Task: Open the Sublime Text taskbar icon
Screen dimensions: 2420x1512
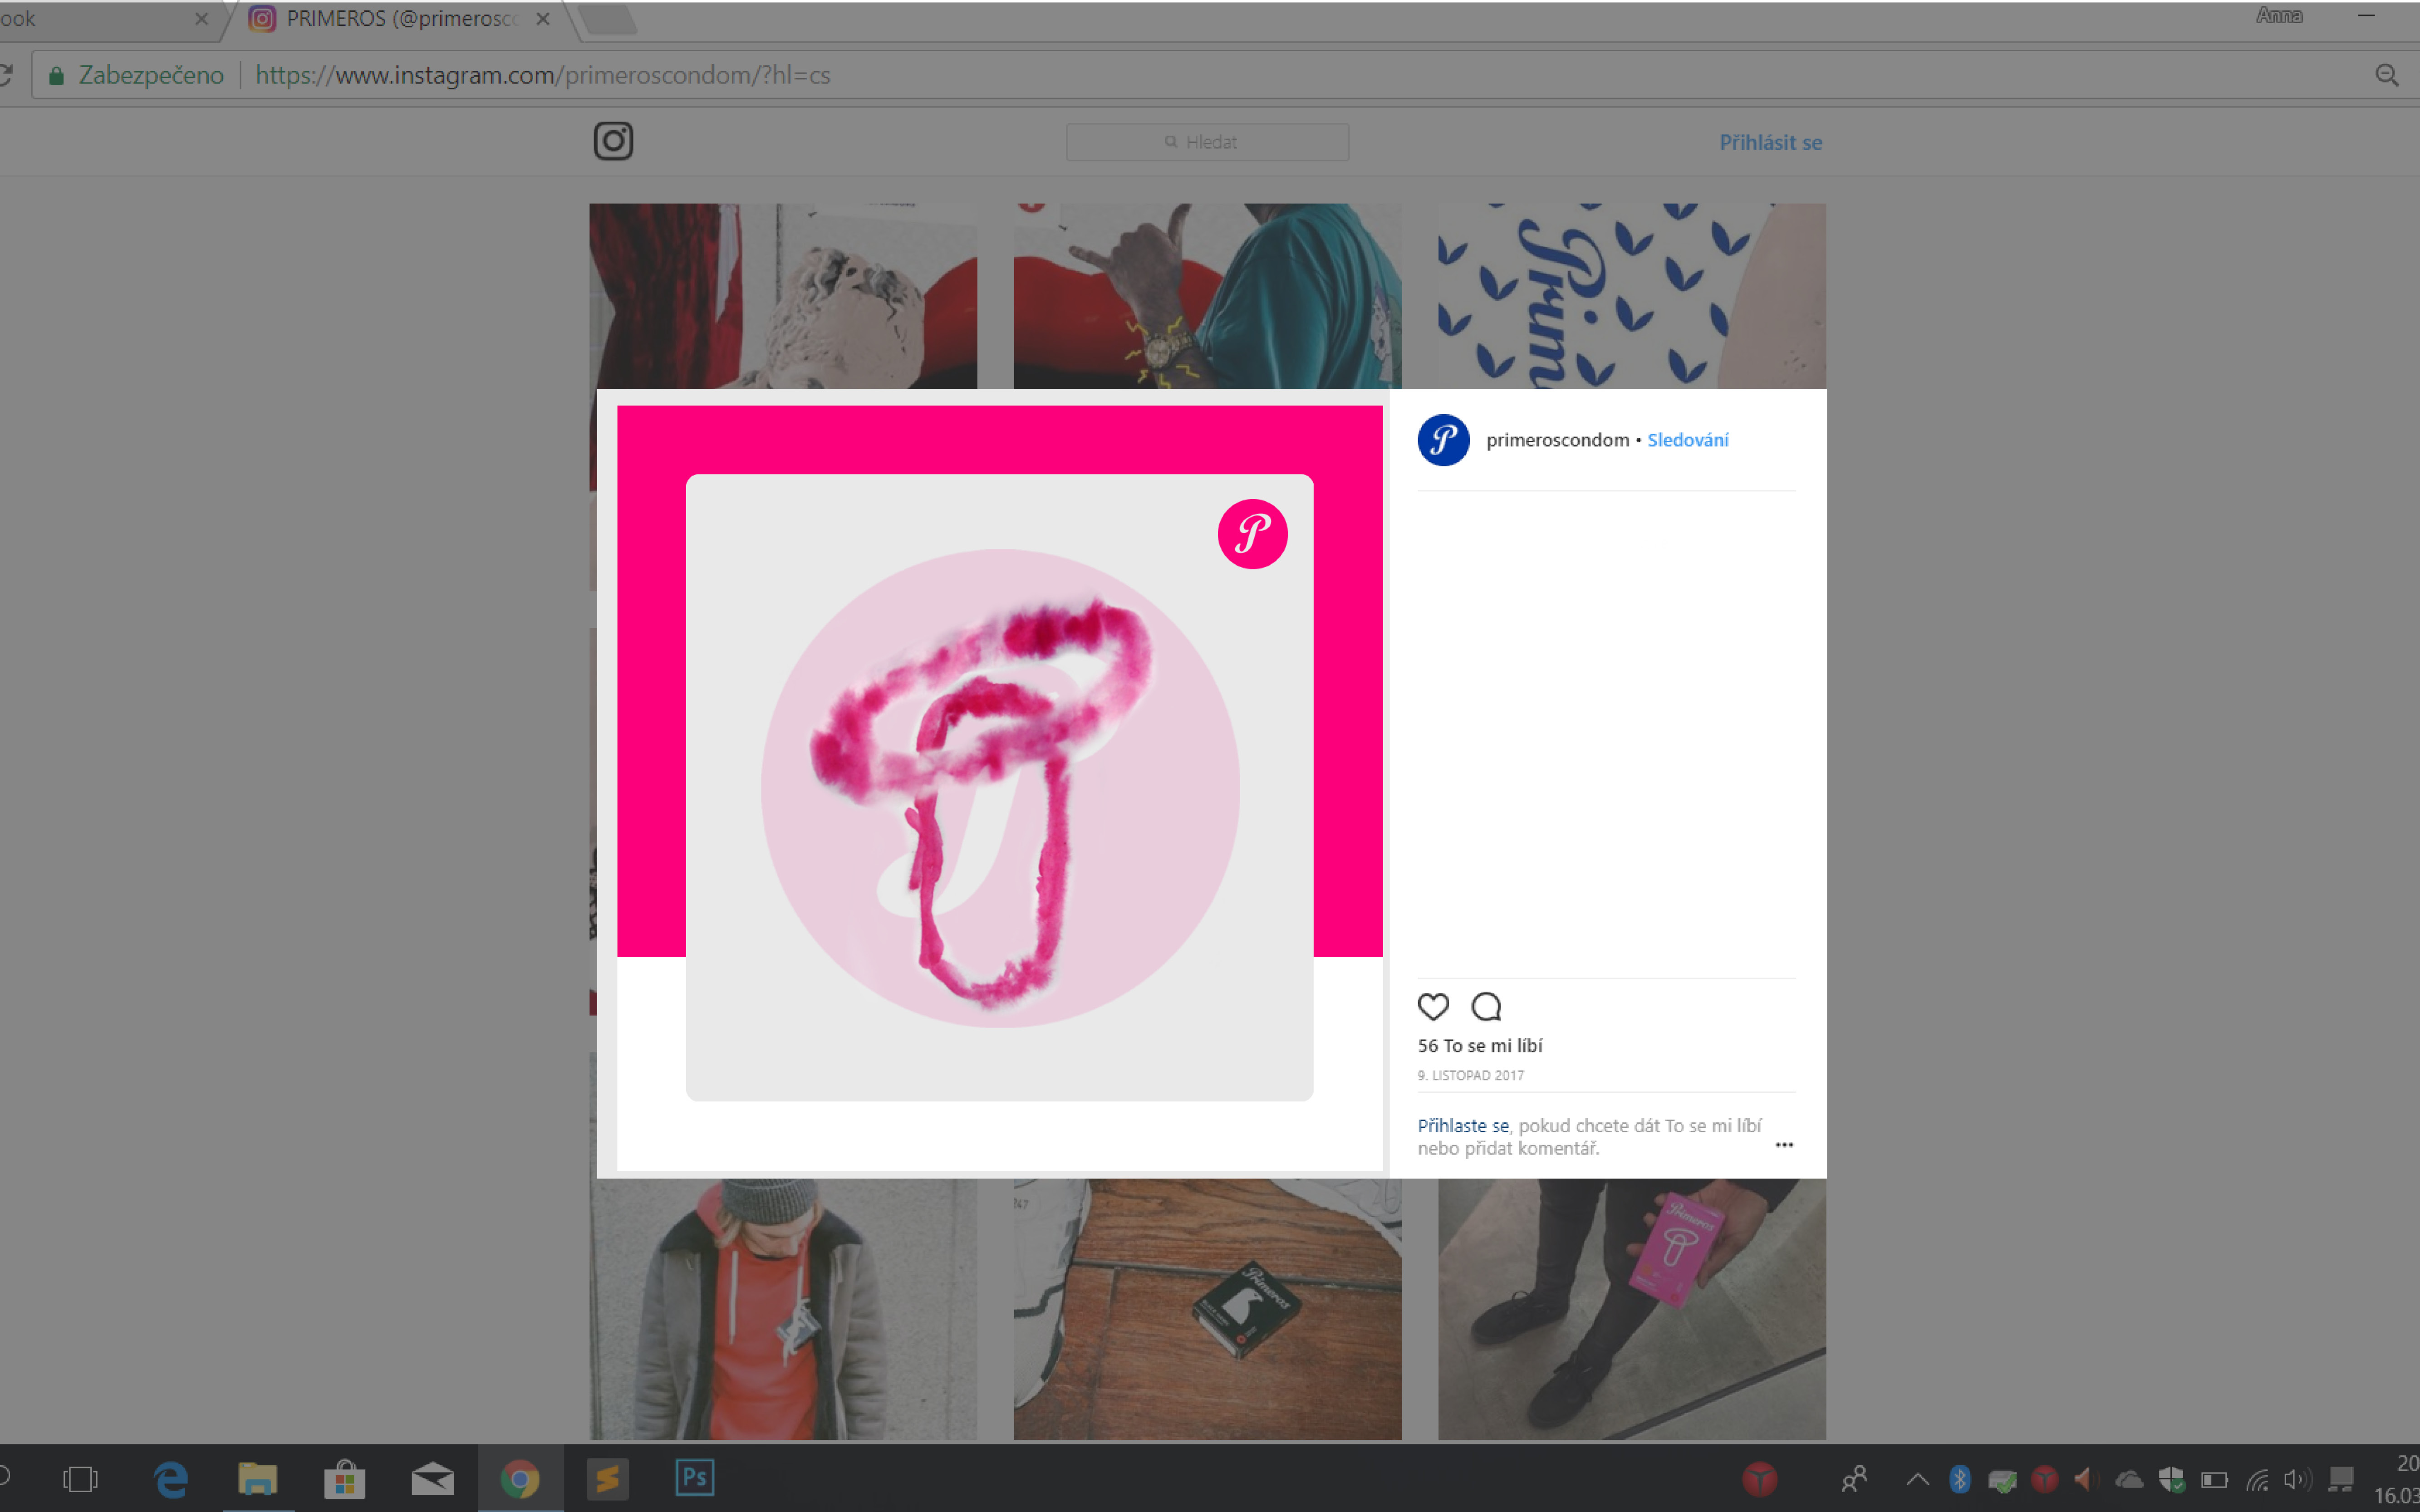Action: 607,1478
